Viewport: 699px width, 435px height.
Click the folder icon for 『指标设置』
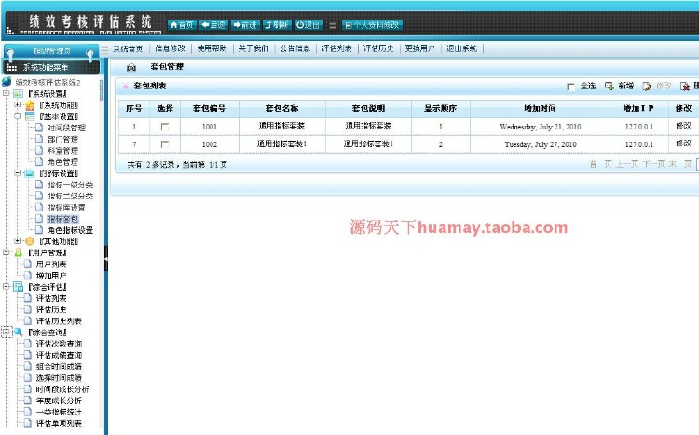tap(30, 173)
